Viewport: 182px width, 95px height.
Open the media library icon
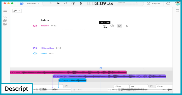(x=5, y=24)
